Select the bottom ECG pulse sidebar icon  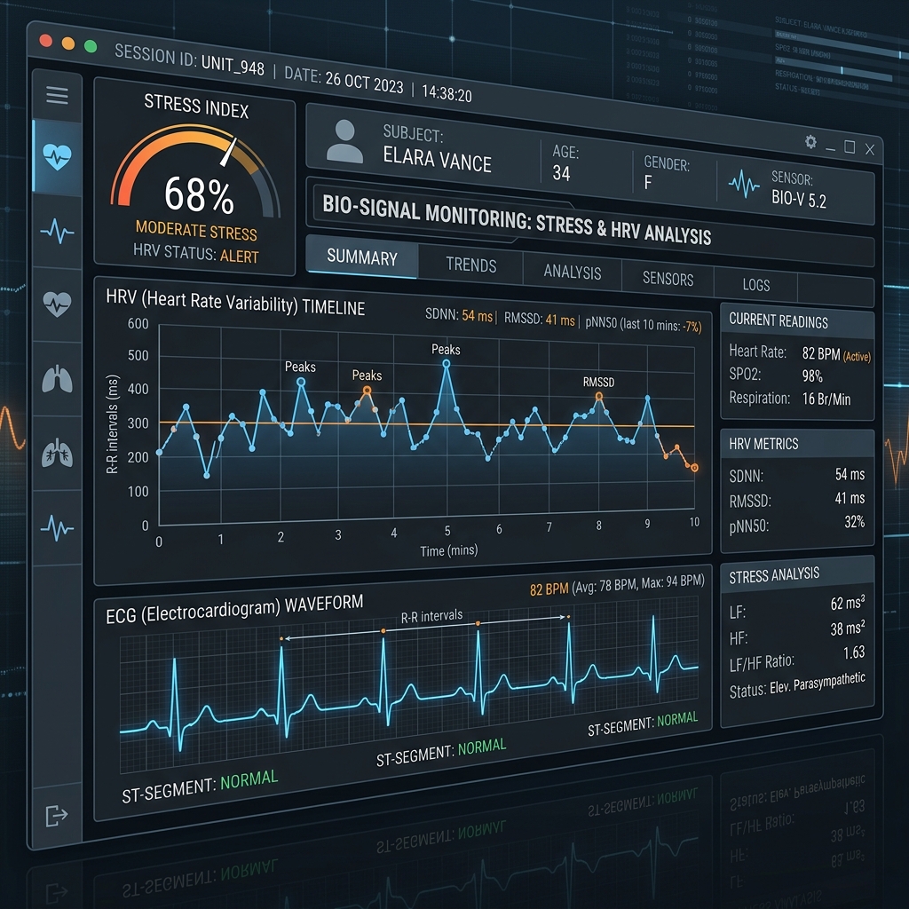pos(57,528)
